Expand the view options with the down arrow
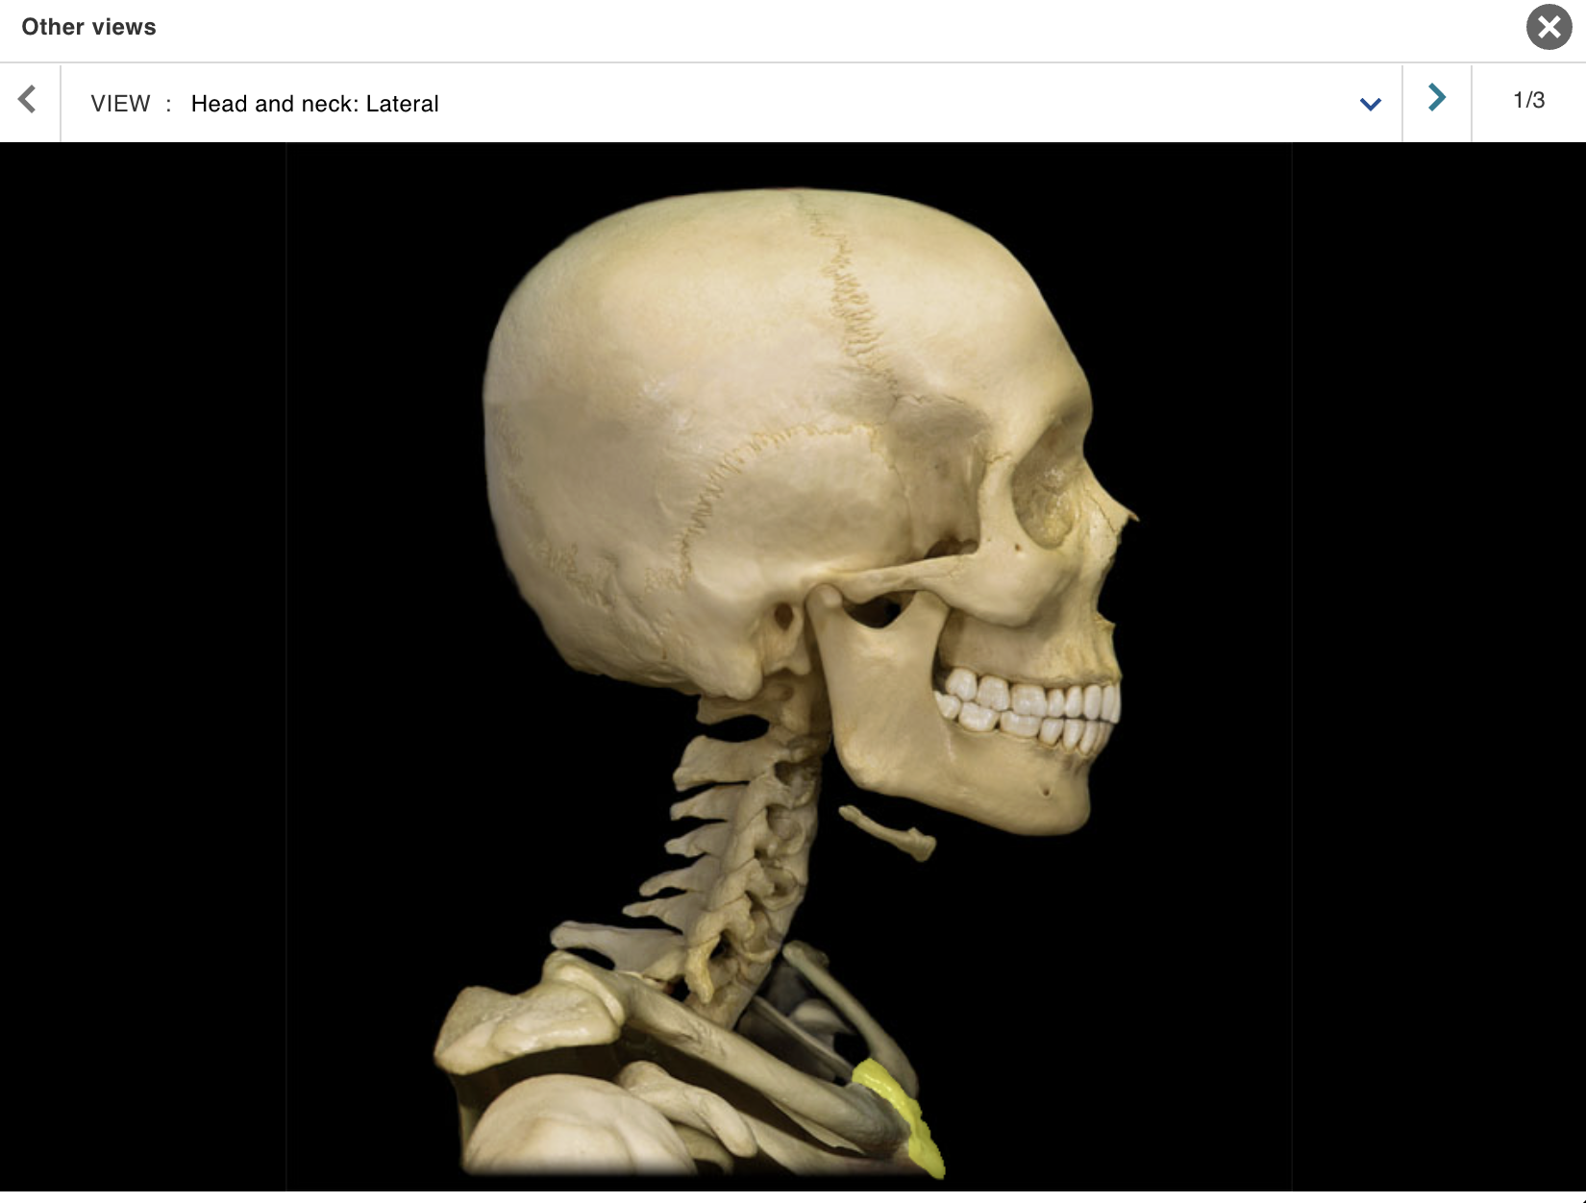This screenshot has height=1203, width=1586. 1369,103
